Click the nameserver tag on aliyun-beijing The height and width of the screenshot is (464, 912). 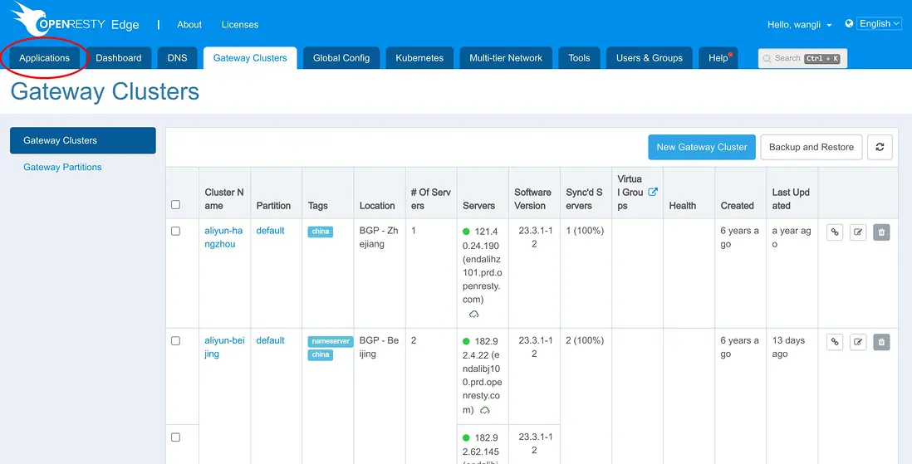(x=331, y=341)
